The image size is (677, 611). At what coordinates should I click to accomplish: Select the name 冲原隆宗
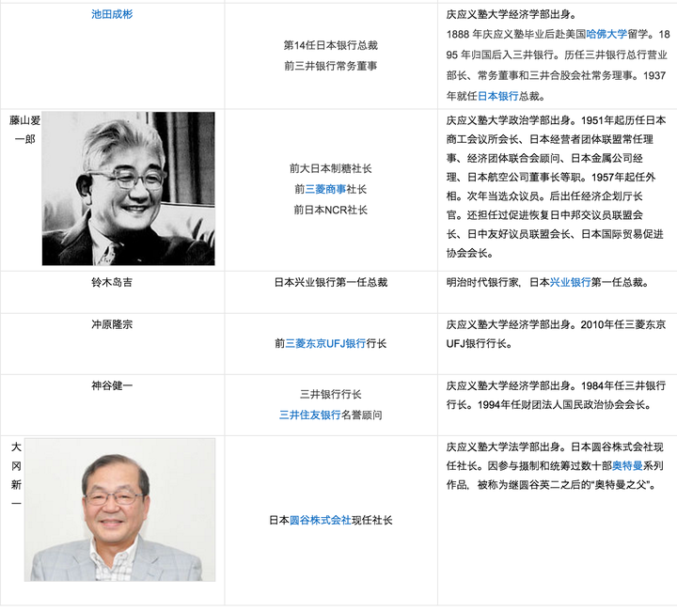[x=112, y=324]
